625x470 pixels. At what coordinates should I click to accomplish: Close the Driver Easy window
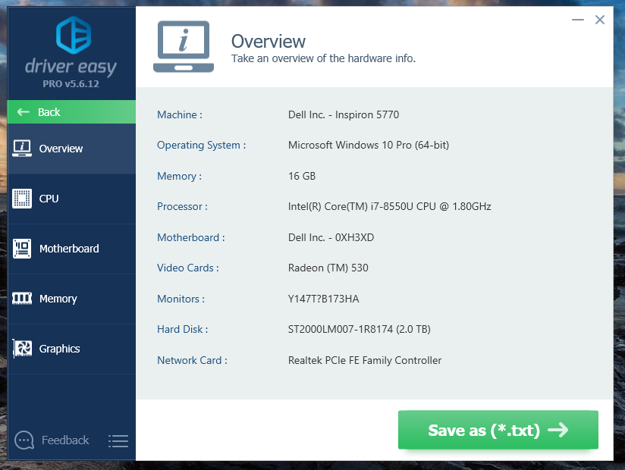599,20
